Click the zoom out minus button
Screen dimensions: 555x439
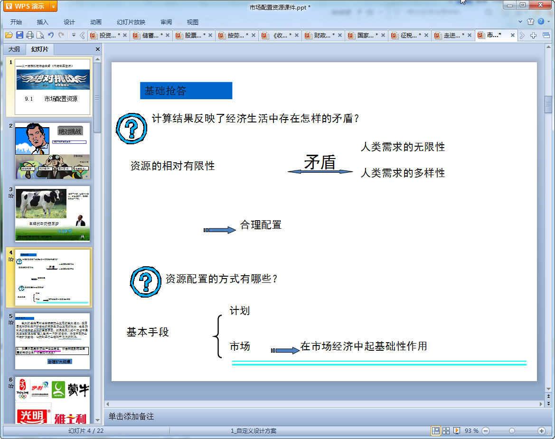click(x=486, y=431)
